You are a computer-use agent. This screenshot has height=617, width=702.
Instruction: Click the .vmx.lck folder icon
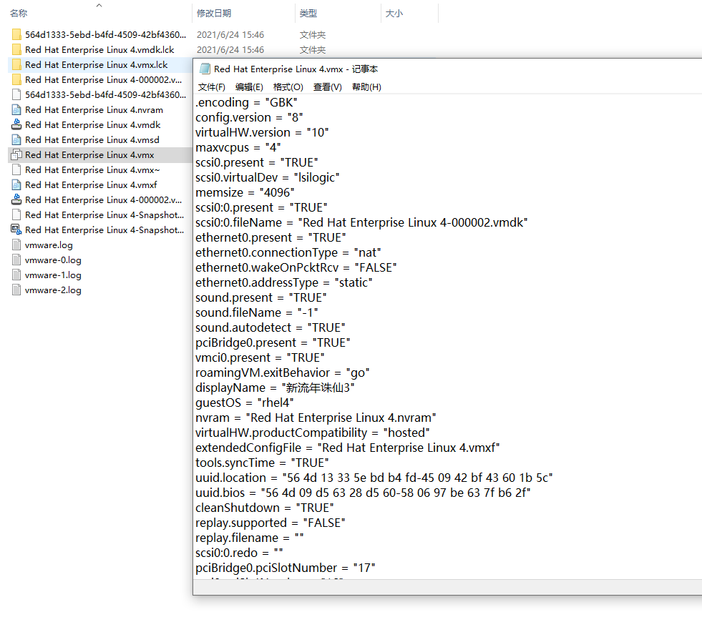(16, 65)
